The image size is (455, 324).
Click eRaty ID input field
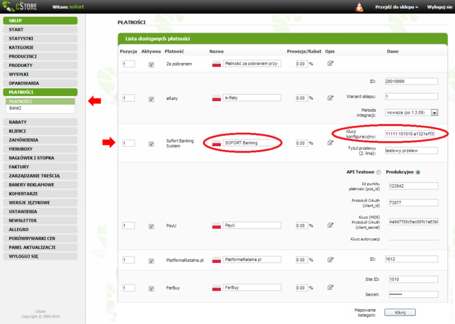click(411, 81)
